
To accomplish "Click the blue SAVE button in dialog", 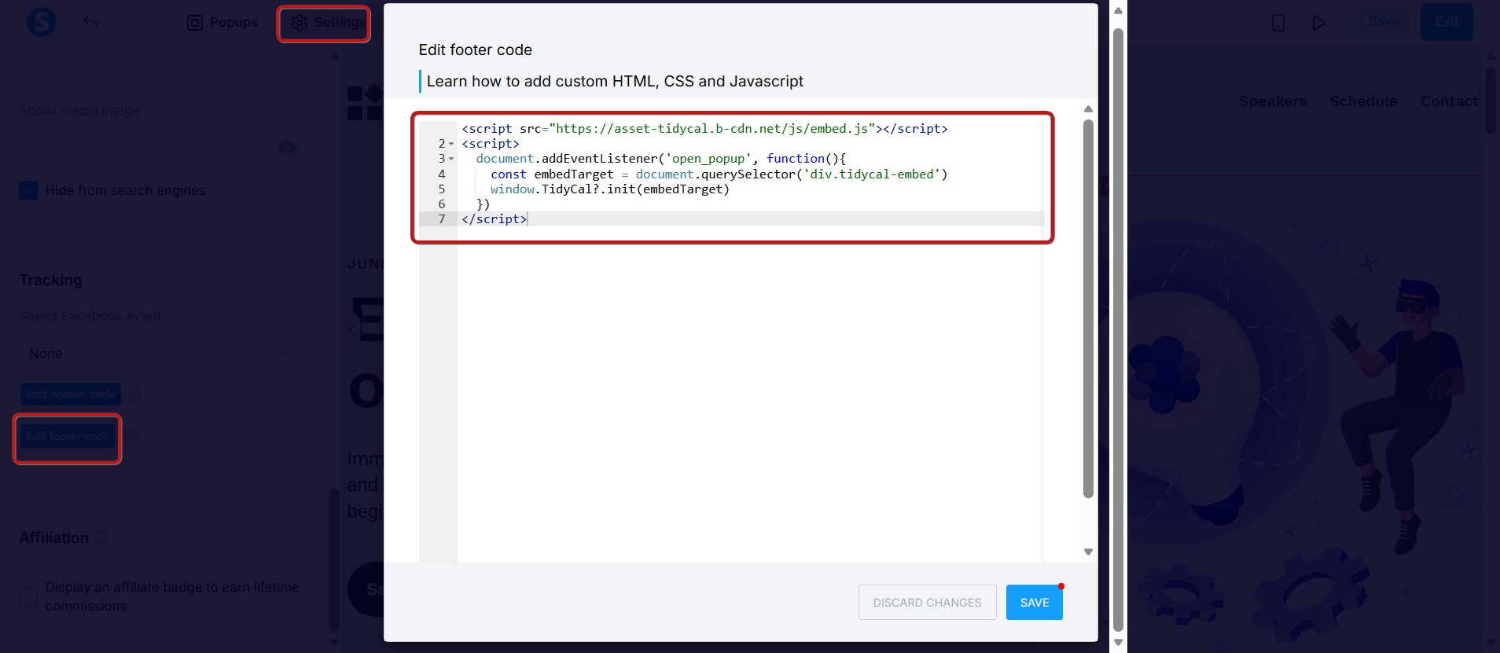I will pos(1035,602).
